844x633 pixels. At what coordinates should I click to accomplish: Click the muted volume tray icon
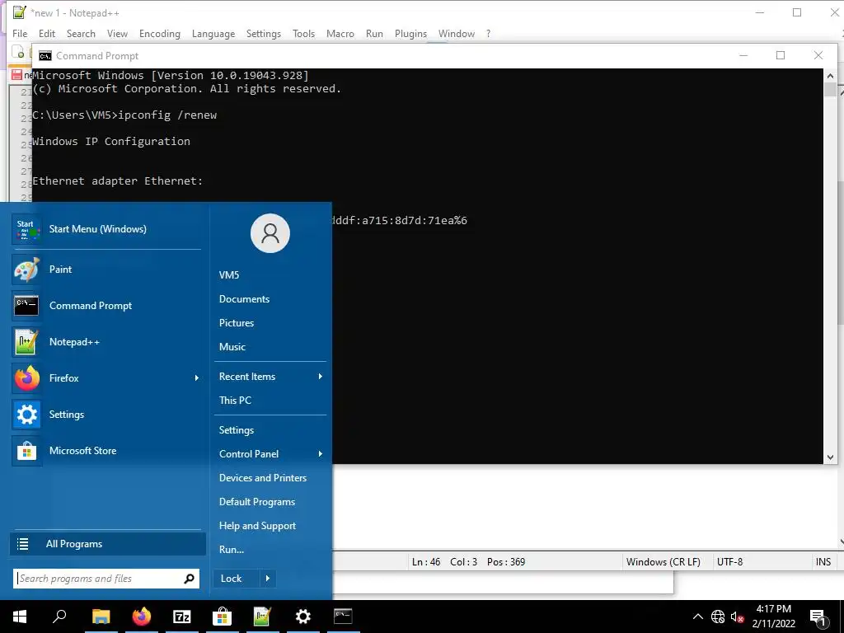[737, 617]
